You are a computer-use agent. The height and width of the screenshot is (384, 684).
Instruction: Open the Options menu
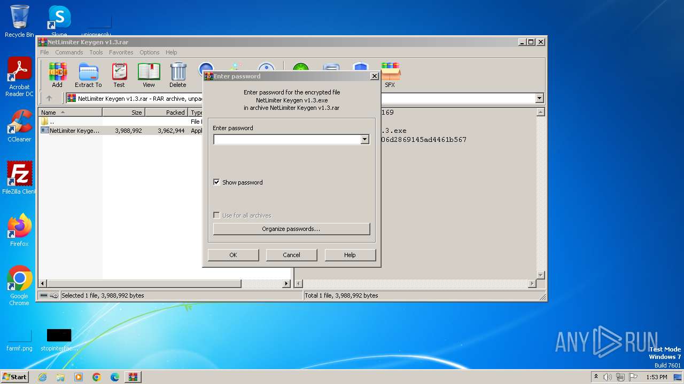click(150, 52)
